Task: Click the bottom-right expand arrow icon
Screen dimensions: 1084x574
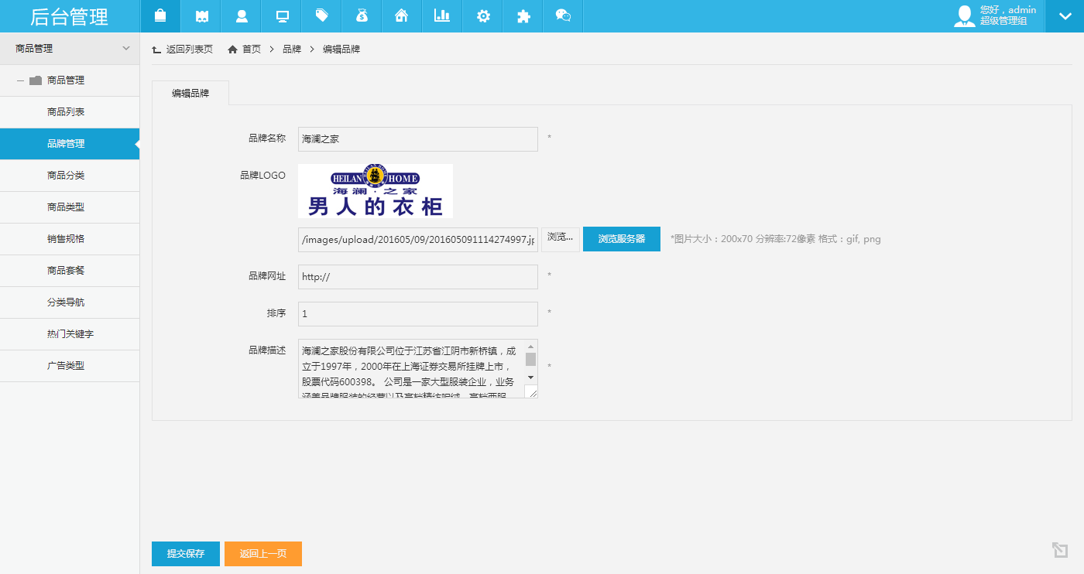Action: click(1060, 550)
